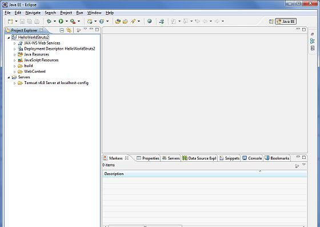Click the Last Edit Location icon
The image size is (320, 227).
tap(197, 21)
